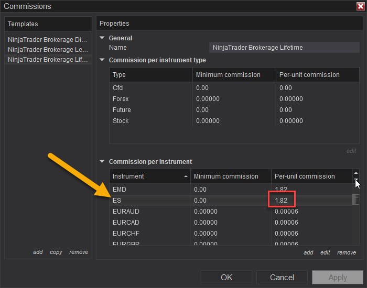Image resolution: width=367 pixels, height=288 pixels.
Task: Click edit under the instrument type table
Action: coord(351,151)
